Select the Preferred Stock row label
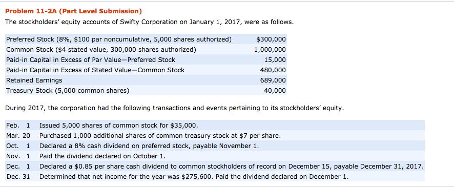454x187 pixels. 119,39
